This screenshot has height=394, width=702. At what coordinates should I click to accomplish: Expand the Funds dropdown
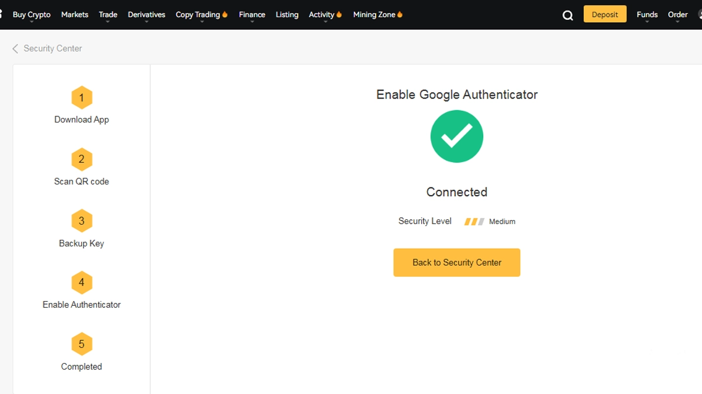(647, 15)
